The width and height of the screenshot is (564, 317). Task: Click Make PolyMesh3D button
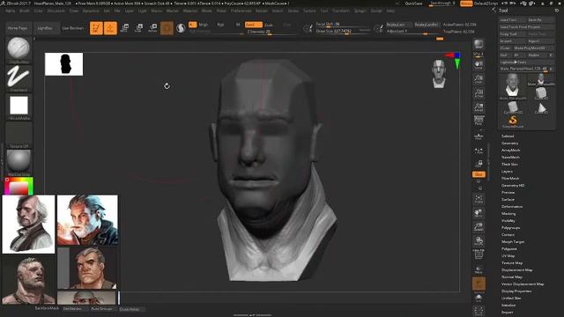(533, 48)
